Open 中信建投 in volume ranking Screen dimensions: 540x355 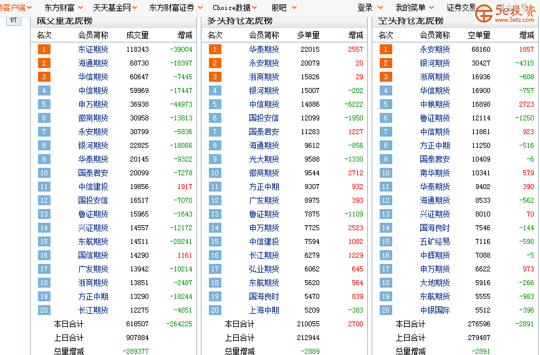click(x=93, y=187)
